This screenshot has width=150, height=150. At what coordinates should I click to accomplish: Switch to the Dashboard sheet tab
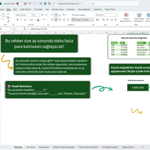[x=44, y=147]
